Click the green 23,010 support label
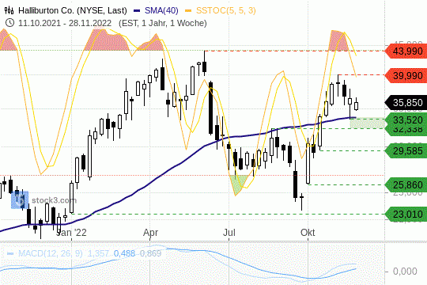Screen dimensions: 427x285 coord(406,214)
